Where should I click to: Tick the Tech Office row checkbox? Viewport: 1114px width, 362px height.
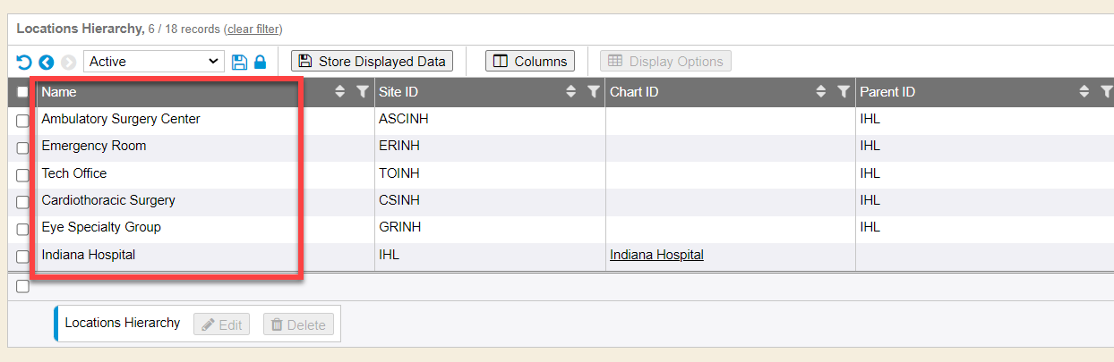click(x=22, y=176)
